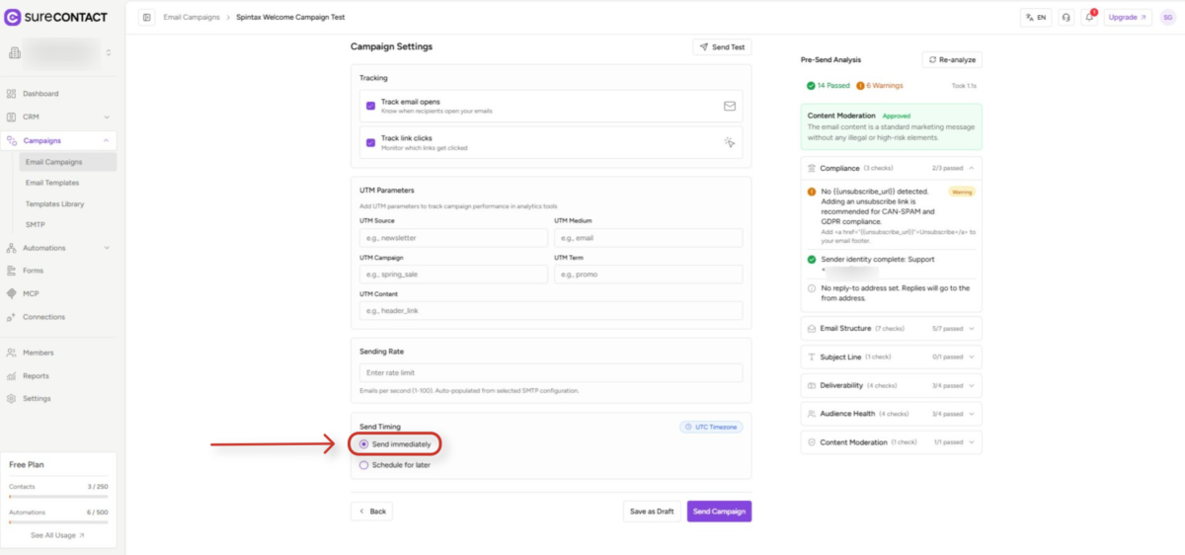Click the MCP sidebar icon
Viewport: 1185px width, 555px height.
12,293
